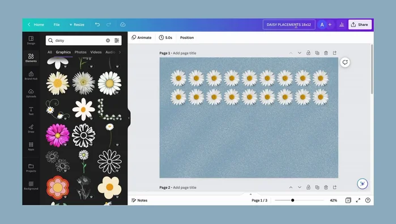Open the analytics chart icon
Viewport: 396px width, 224px height.
(x=342, y=24)
